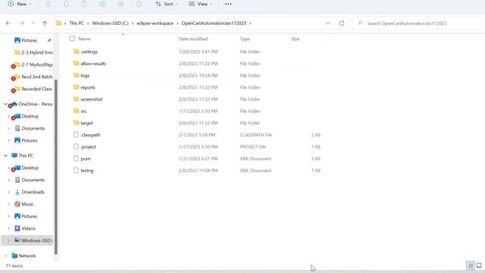Screen dimensions: 485x273
Task: Go back with the Back arrow
Action: pyautogui.click(x=8, y=24)
